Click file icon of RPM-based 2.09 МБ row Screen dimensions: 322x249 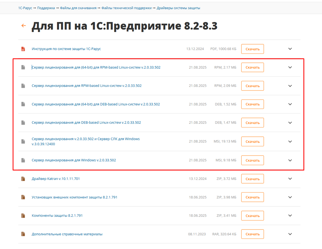click(23, 86)
